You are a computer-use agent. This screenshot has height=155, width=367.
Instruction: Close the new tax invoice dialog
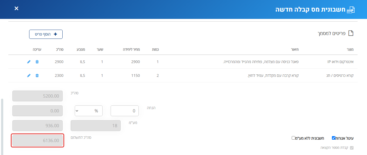[16, 8]
